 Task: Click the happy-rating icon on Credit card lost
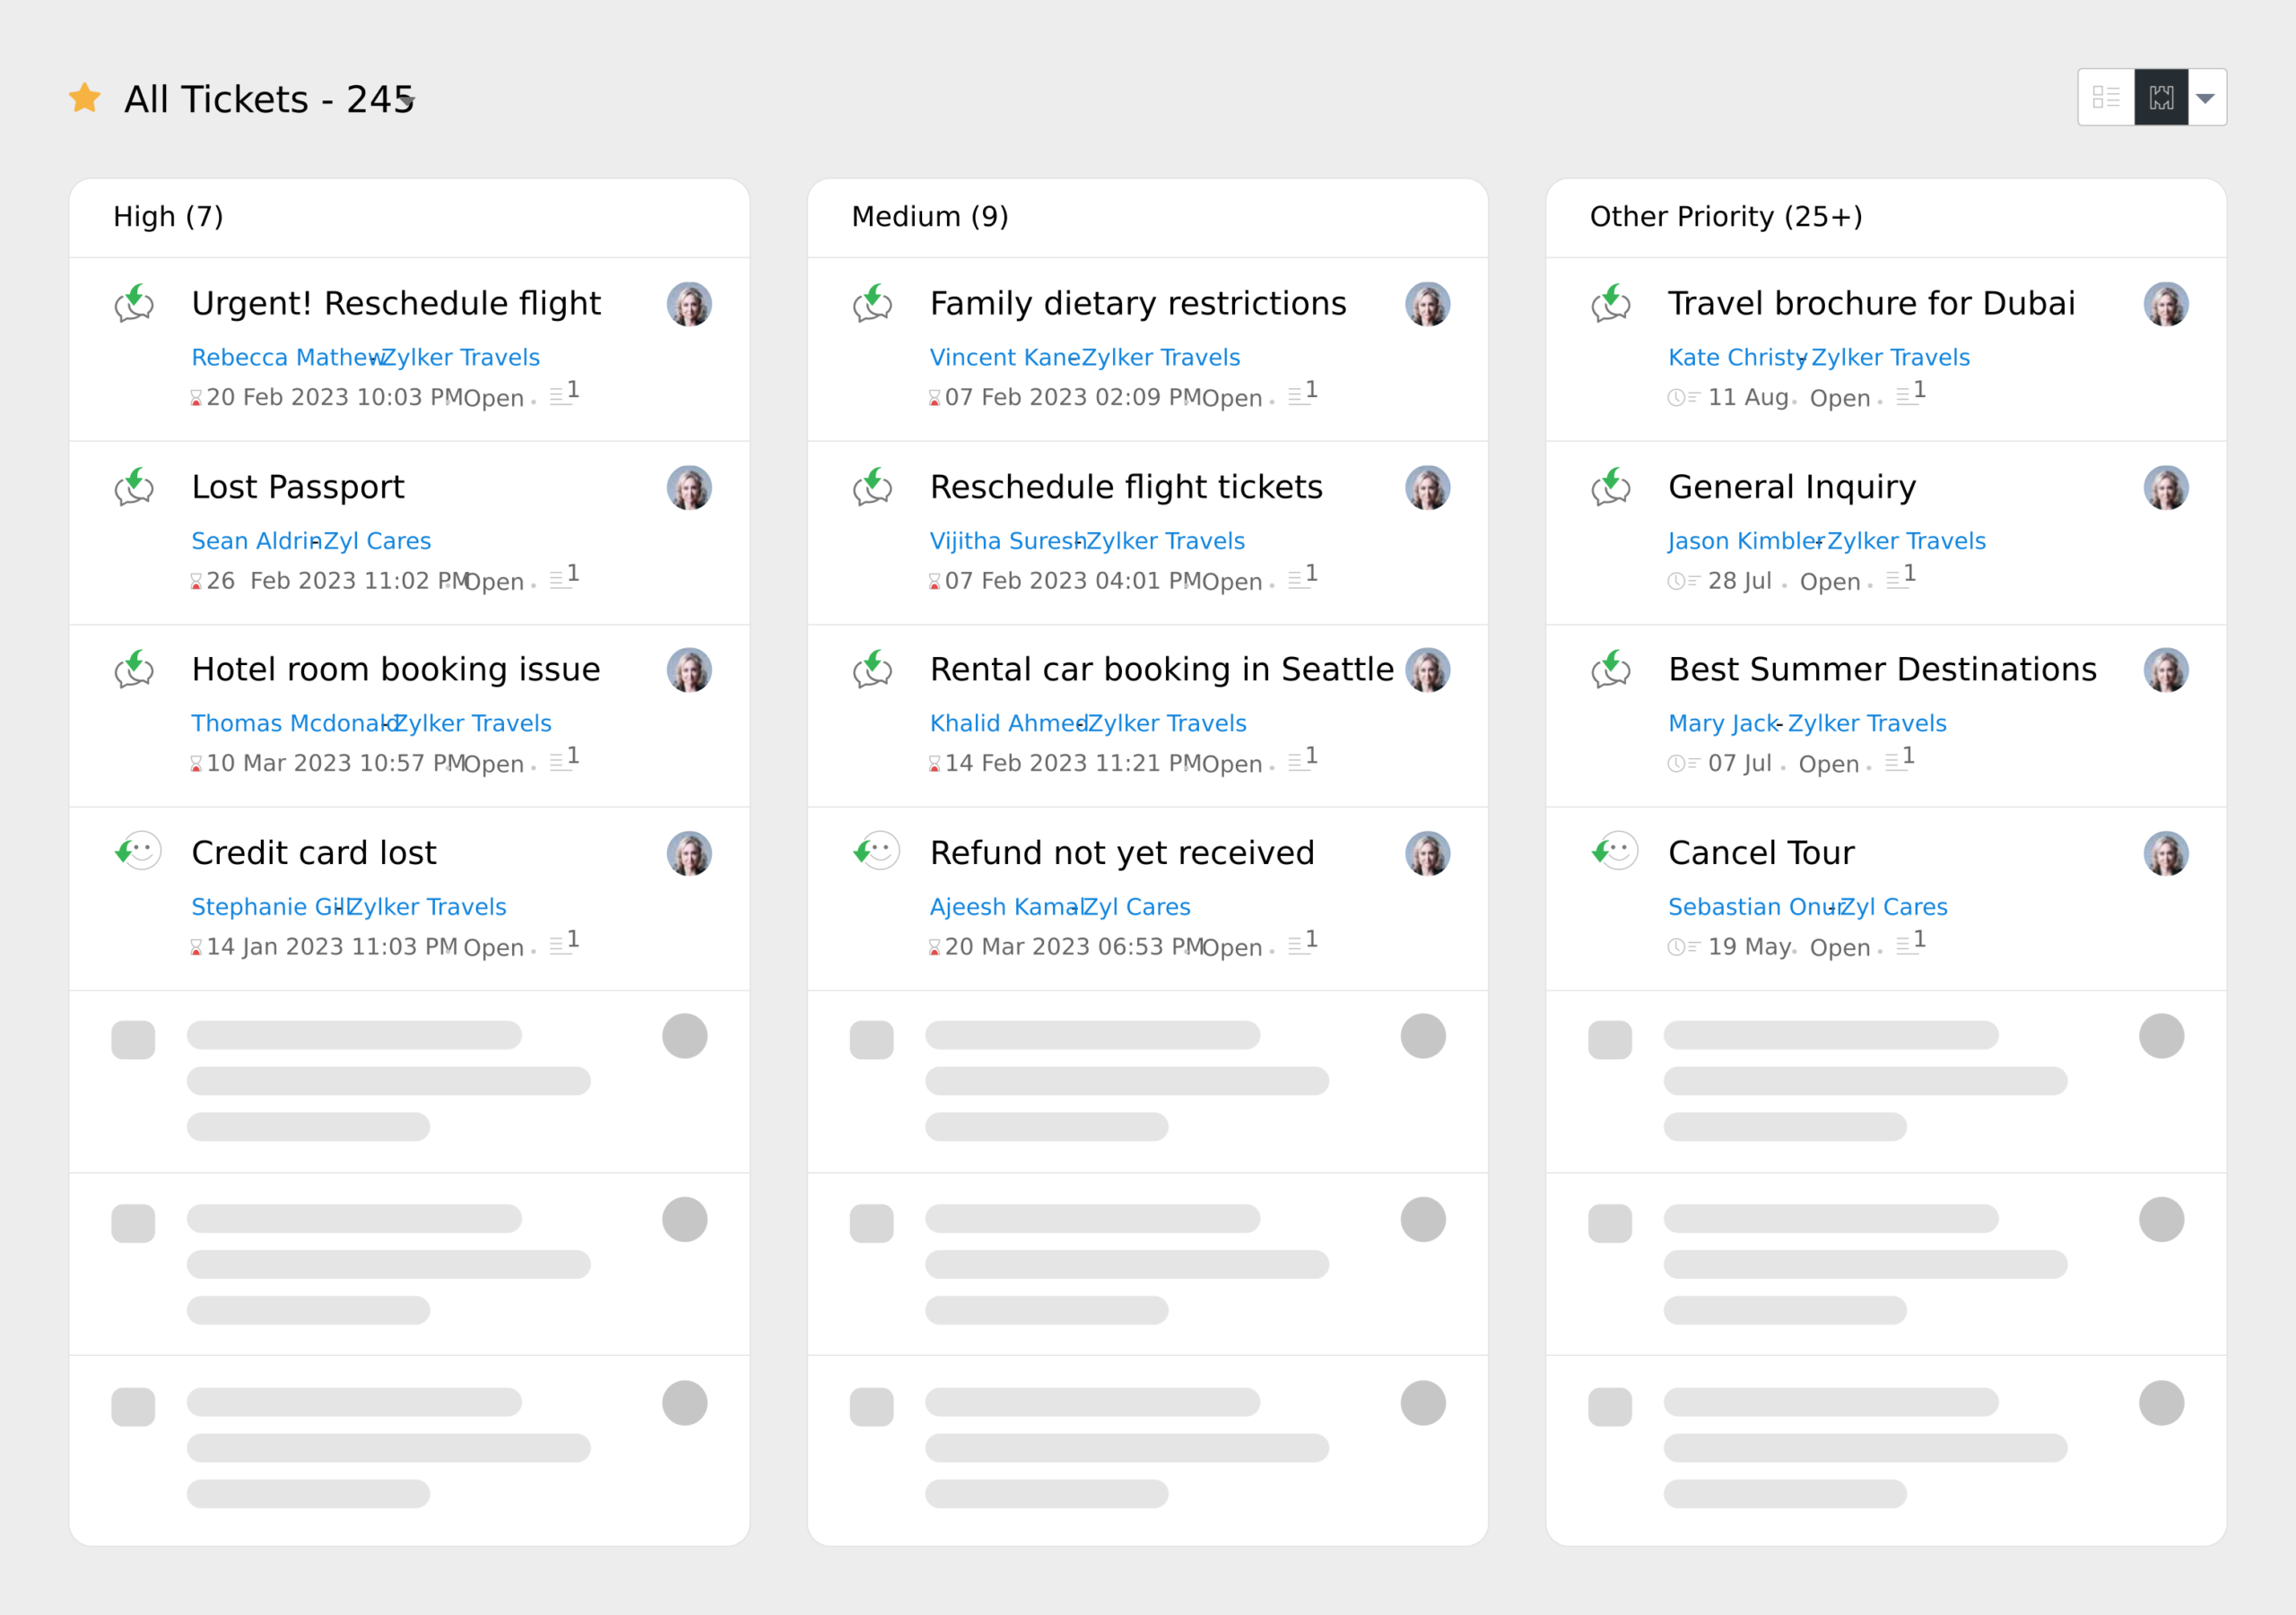(138, 851)
